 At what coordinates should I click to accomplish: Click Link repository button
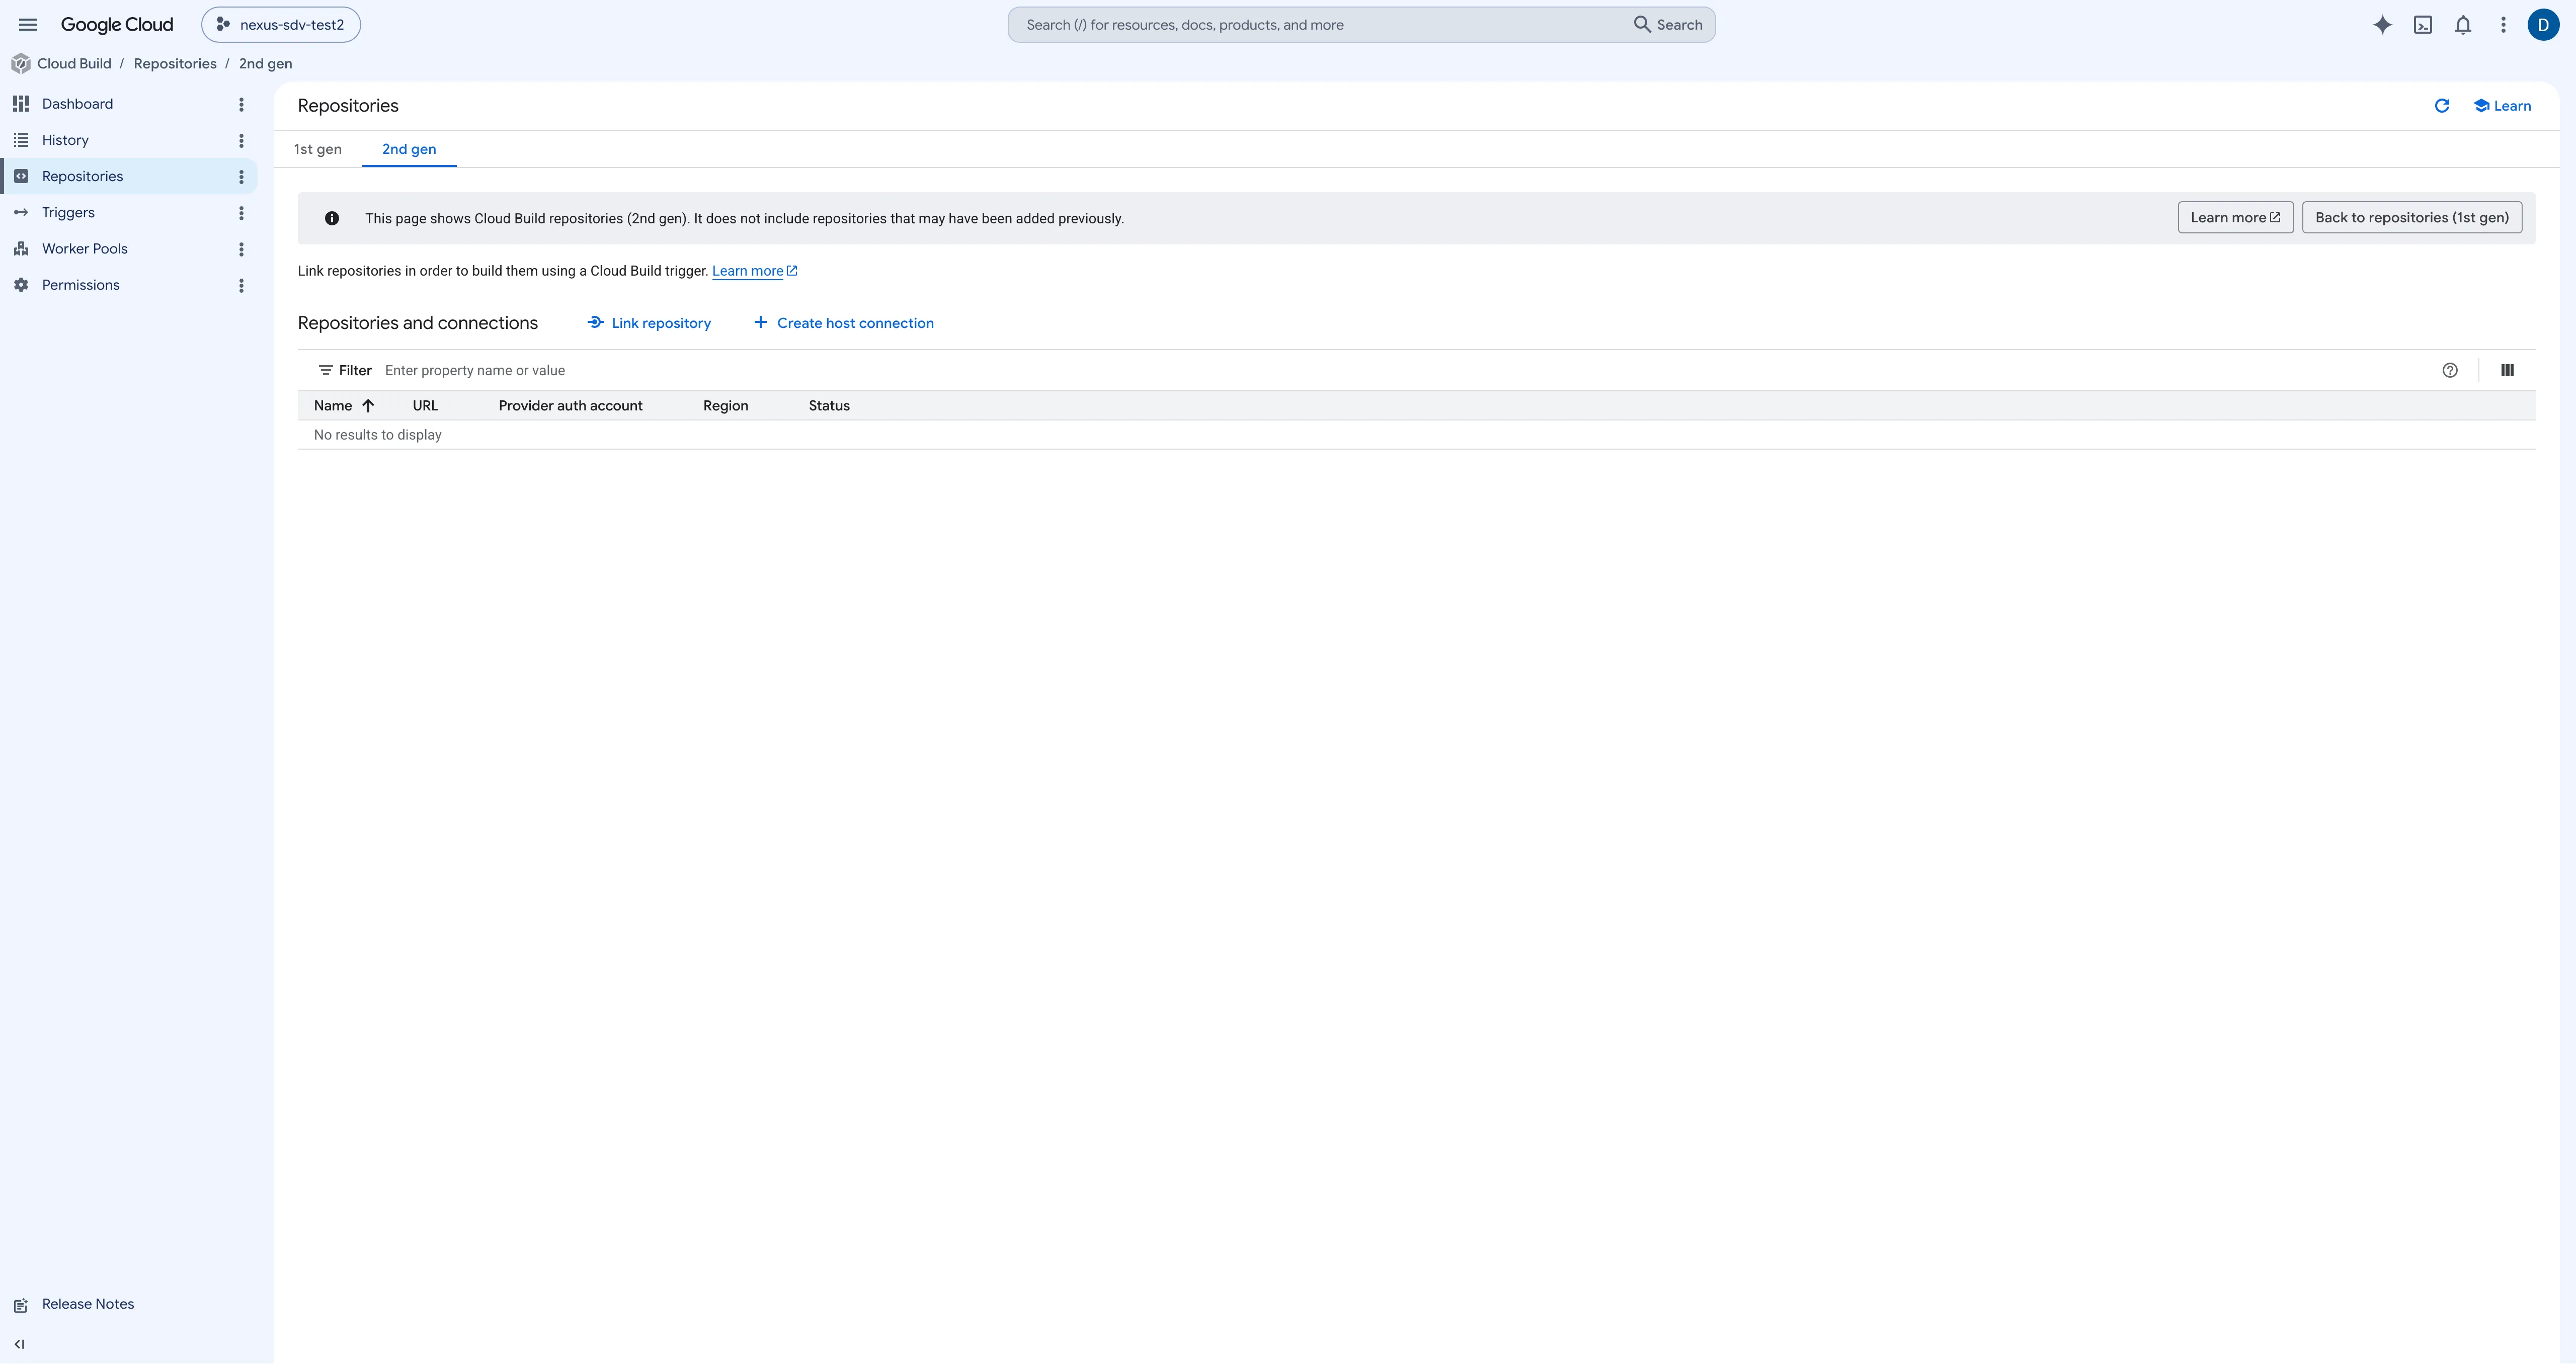tap(649, 323)
